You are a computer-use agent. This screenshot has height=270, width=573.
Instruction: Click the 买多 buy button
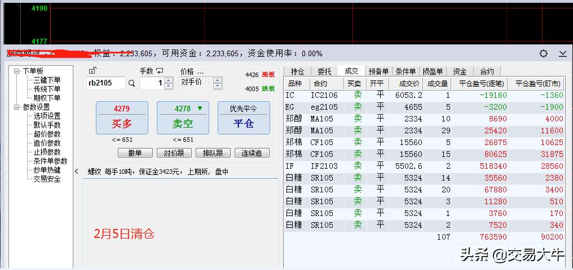coord(122,118)
